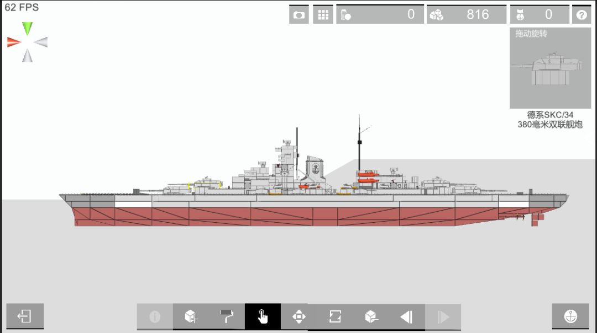Click the grayed-out info button

point(155,316)
